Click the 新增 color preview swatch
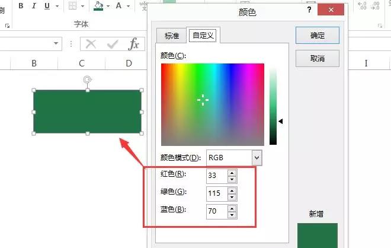This screenshot has width=391, height=248. pos(318,236)
